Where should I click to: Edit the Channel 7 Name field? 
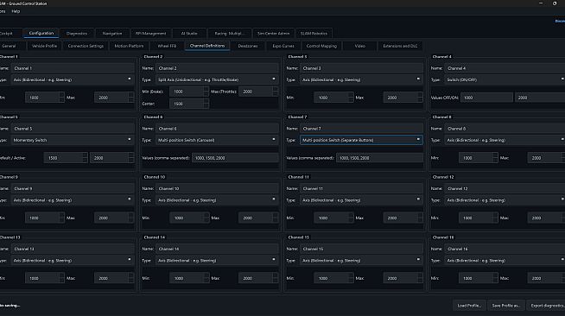361,129
